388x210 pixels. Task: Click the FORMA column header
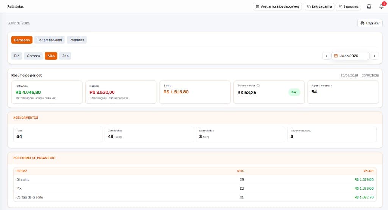[22, 171]
